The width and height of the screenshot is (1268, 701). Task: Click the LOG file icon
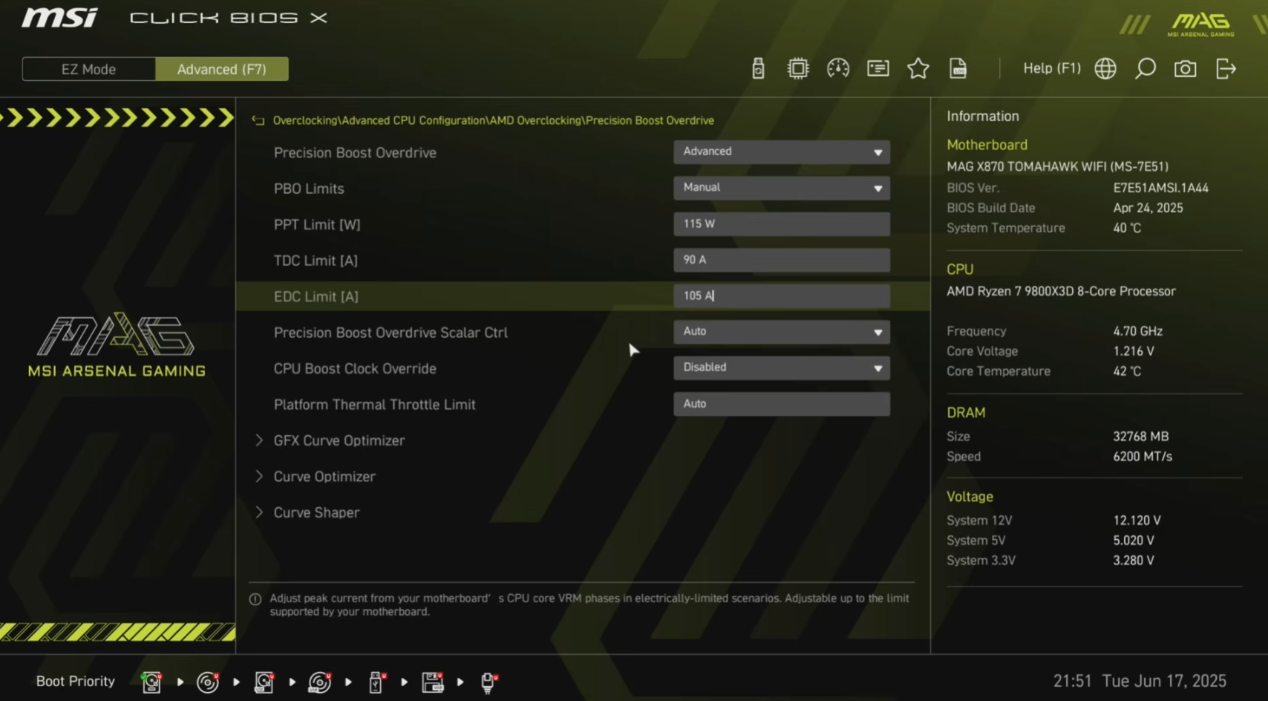(958, 68)
